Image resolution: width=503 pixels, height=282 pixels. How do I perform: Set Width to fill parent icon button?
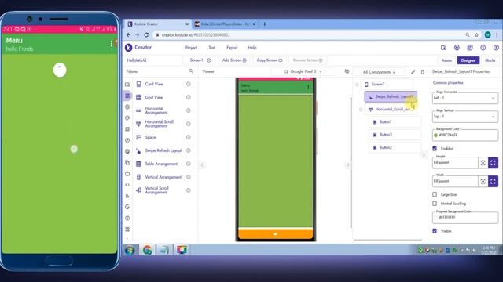point(493,181)
